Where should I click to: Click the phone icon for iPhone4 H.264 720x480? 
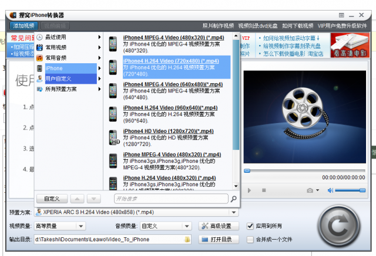click(113, 67)
